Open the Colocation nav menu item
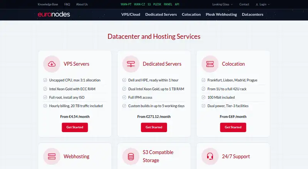The image size is (308, 169). (x=191, y=15)
